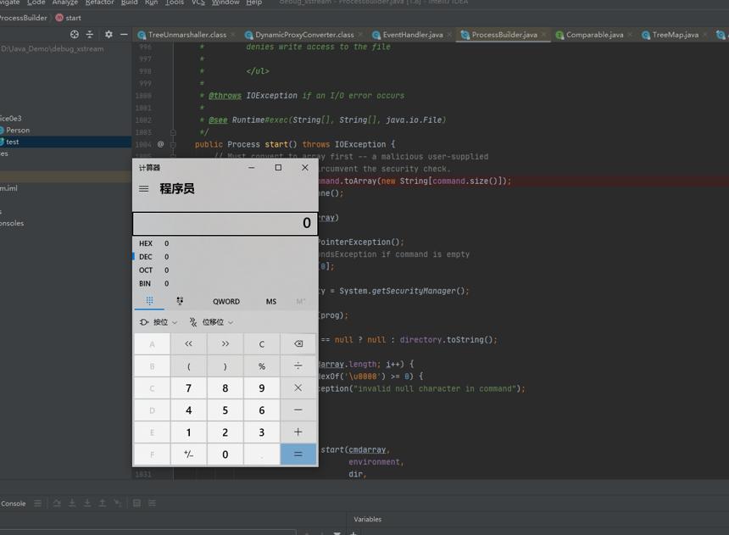Hide the project panel with minus icon
This screenshot has width=729, height=535.
point(124,35)
